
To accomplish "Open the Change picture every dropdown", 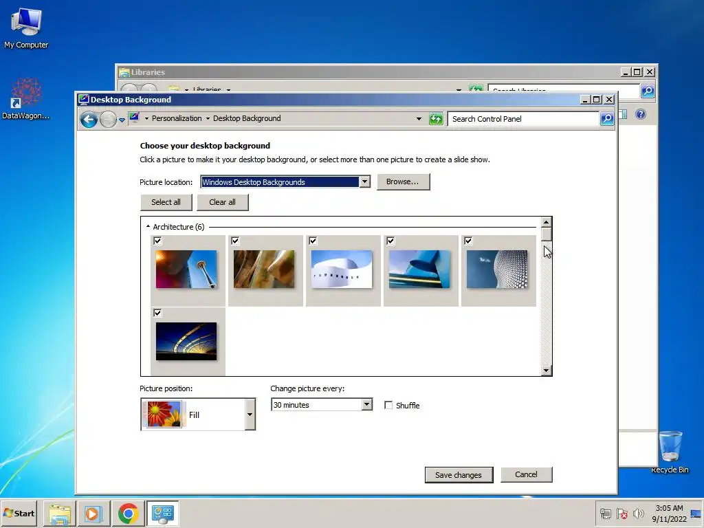I will tap(367, 404).
